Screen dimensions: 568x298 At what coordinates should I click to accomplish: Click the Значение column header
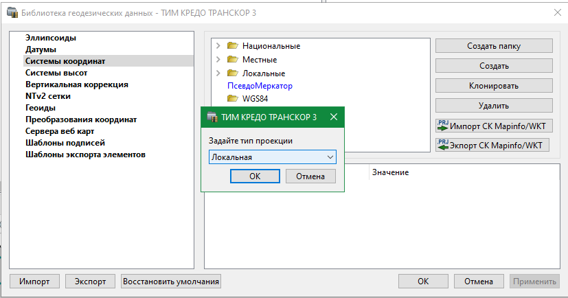click(x=391, y=172)
